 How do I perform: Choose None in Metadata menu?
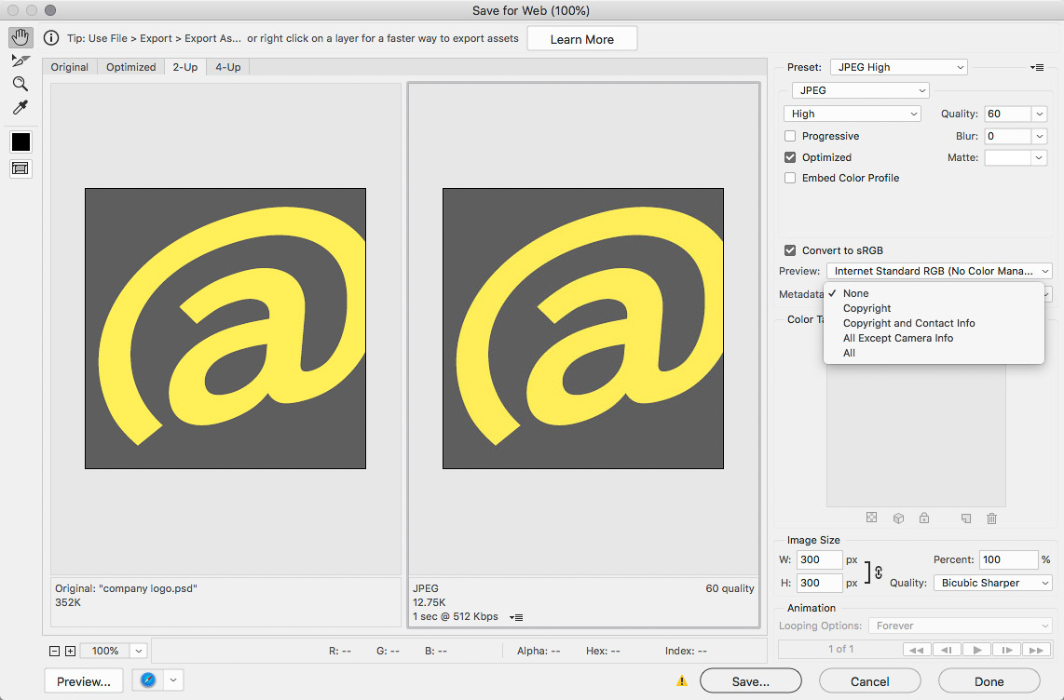click(934, 293)
